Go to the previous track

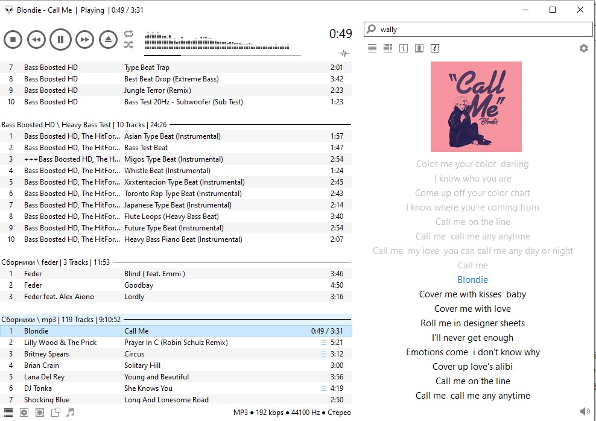[36, 40]
